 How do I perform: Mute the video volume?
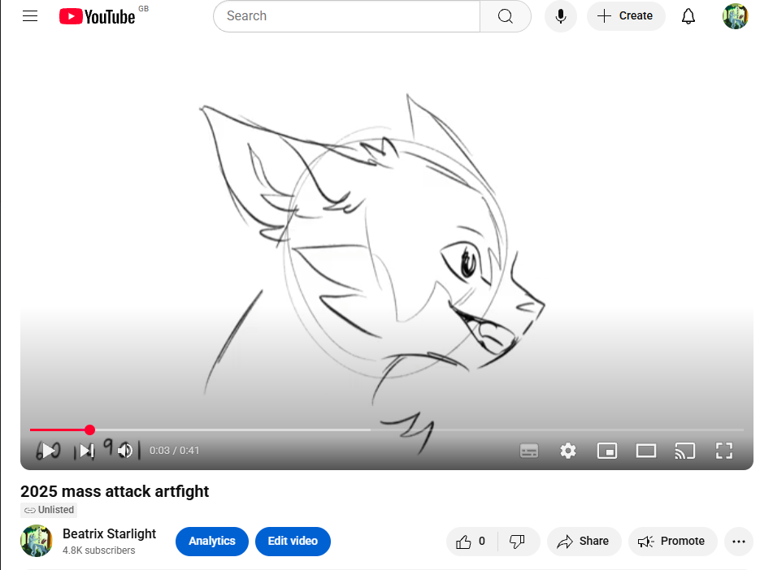coord(124,451)
